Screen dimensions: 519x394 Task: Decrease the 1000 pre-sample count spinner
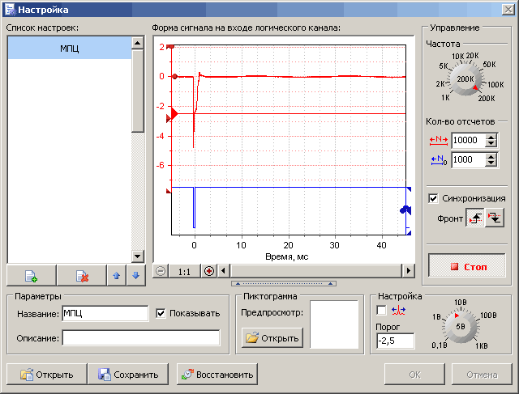490,164
